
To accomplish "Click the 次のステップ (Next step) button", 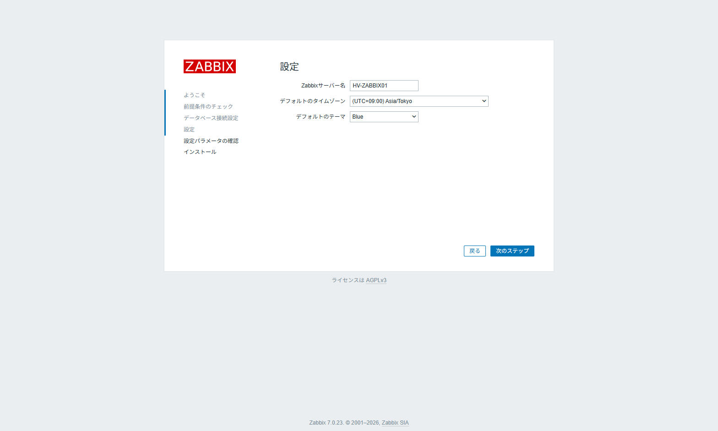I will point(512,251).
